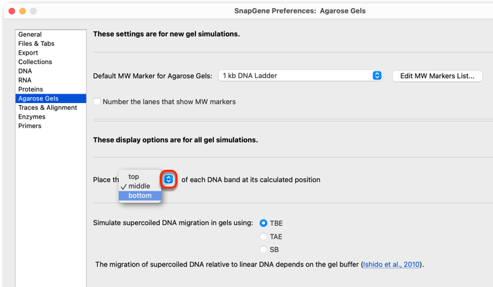
Task: Select the SB buffer radio button
Action: (264, 249)
